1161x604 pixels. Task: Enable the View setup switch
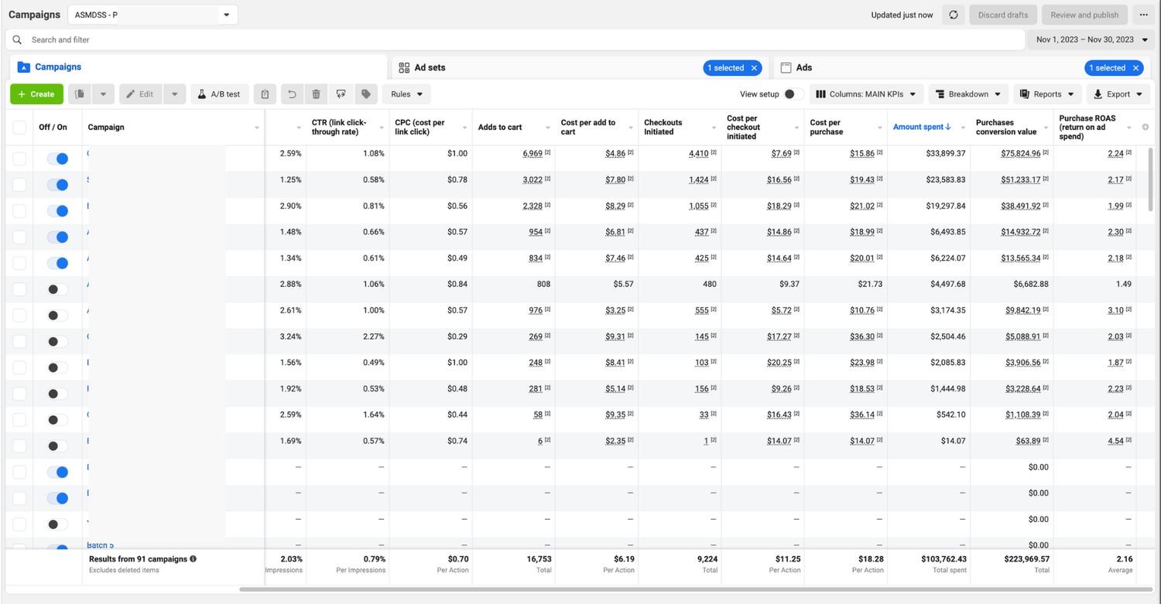(x=793, y=94)
